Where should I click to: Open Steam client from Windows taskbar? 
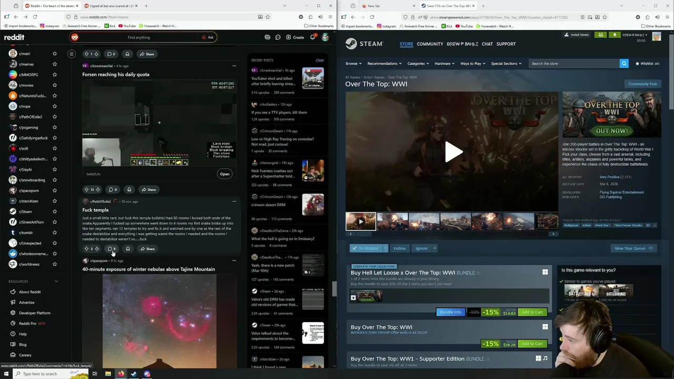[134, 374]
